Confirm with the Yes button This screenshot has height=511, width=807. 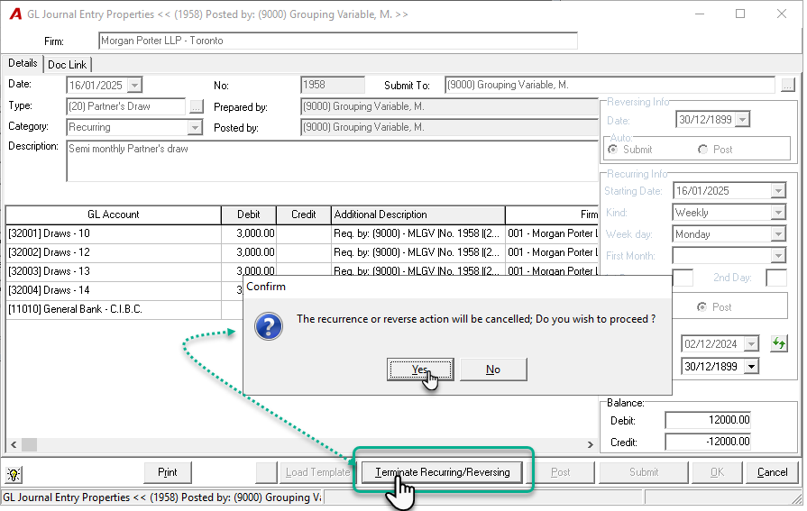[420, 370]
